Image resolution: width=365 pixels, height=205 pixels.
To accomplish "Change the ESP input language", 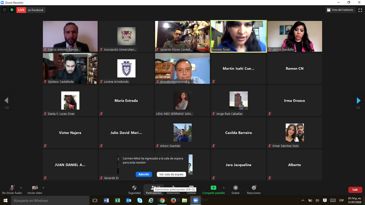I will [x=341, y=200].
